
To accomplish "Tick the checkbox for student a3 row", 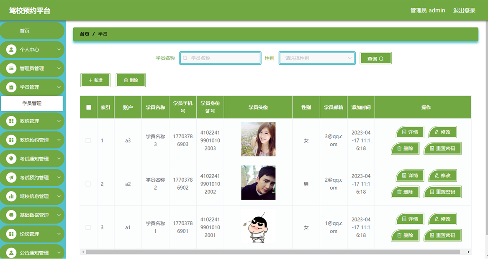I will [88, 140].
